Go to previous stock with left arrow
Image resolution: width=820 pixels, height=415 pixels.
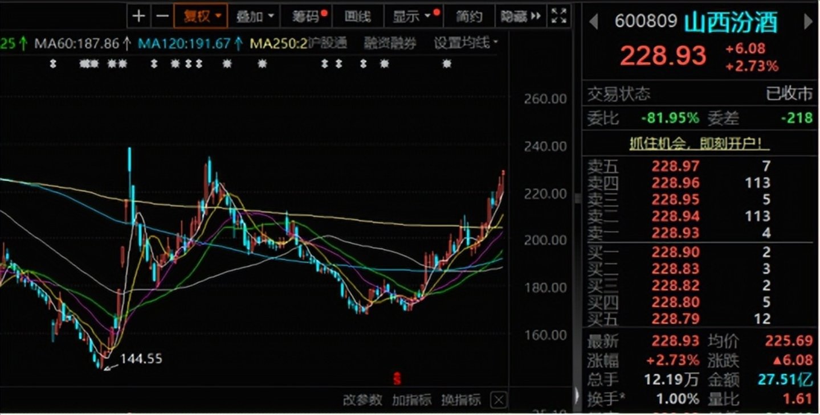(593, 22)
